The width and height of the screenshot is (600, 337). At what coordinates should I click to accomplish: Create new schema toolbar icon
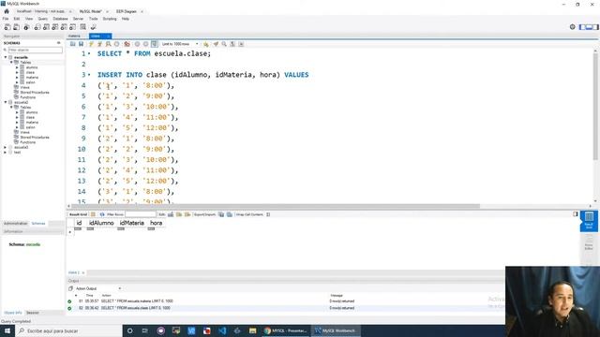point(37,27)
